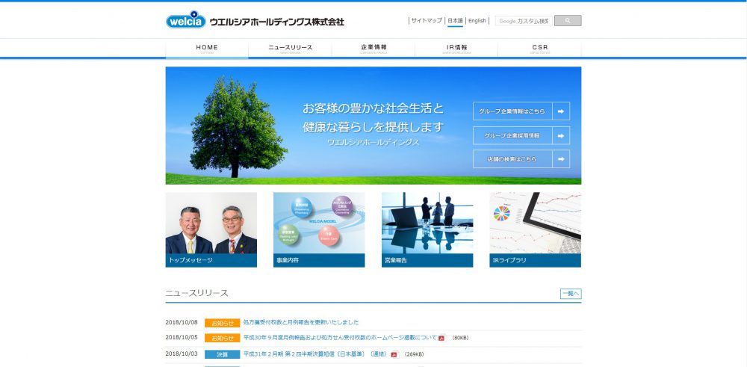Open the 営業報告 thumbnail

[x=427, y=229]
